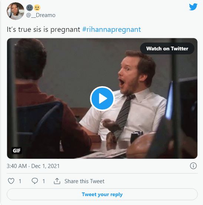Image resolution: width=203 pixels, height=205 pixels.
Task: Click the grey face emoji display name
Action: coord(30,8)
